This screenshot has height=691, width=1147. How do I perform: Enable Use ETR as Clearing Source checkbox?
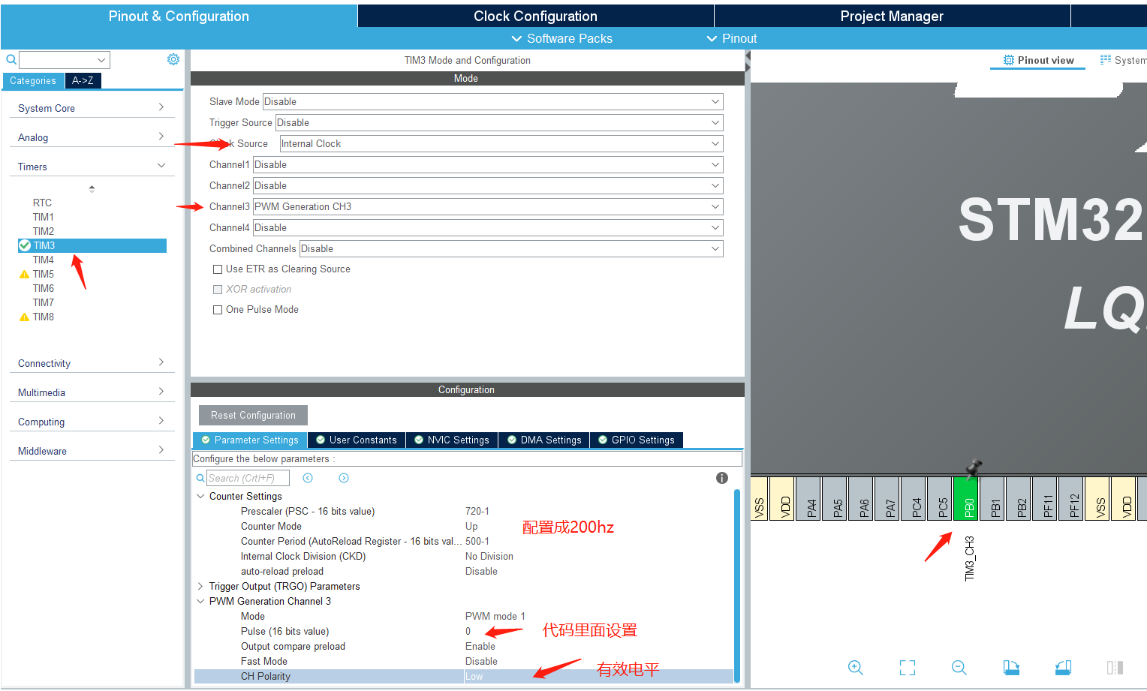click(218, 269)
